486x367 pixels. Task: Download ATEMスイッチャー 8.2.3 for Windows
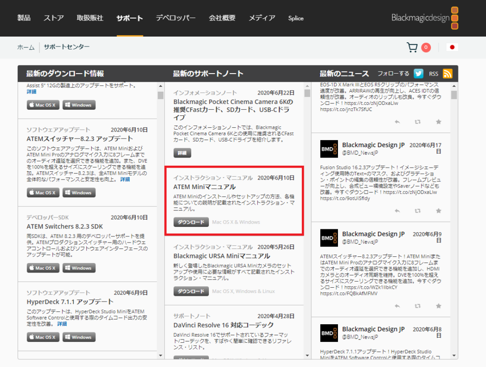(x=79, y=192)
